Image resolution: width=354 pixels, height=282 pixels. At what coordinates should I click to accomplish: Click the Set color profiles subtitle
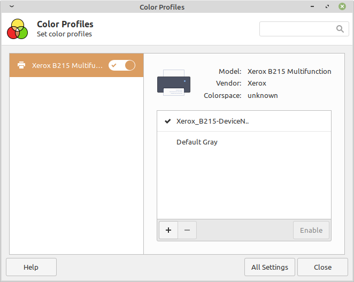pyautogui.click(x=64, y=34)
